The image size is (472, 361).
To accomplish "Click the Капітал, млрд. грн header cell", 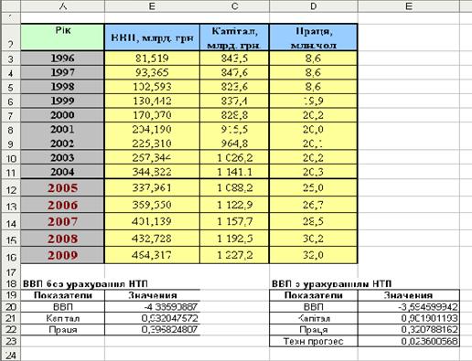I will (234, 37).
